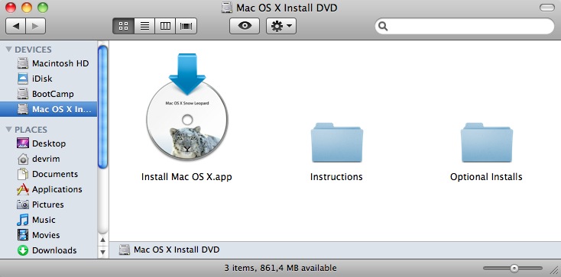Viewport: 561px width, 277px height.
Task: Select the Install Mac OS X disc icon
Action: 187,108
